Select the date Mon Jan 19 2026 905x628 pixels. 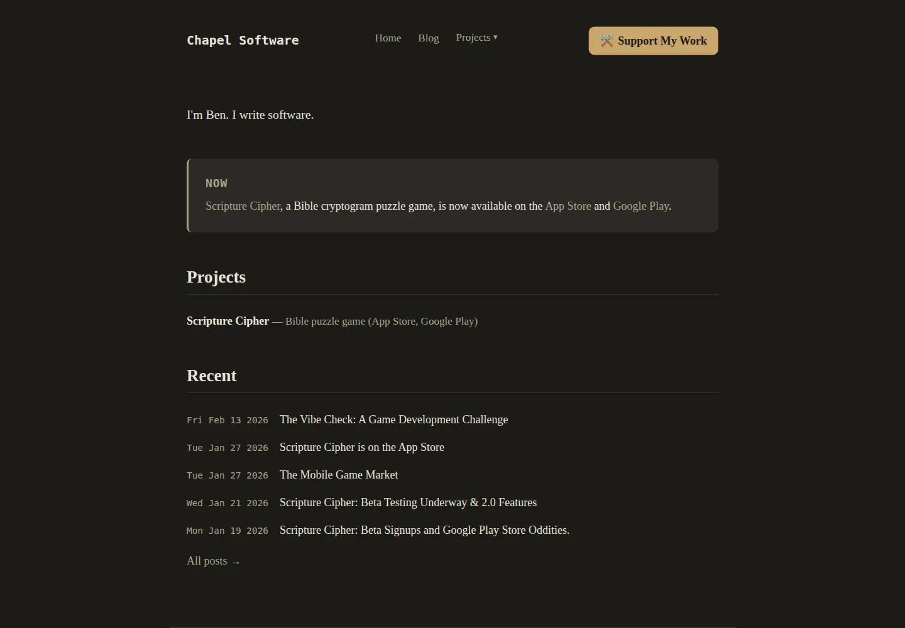click(x=228, y=531)
